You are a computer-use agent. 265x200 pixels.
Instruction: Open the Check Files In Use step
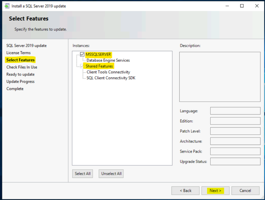click(x=22, y=67)
